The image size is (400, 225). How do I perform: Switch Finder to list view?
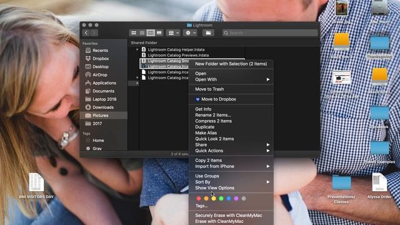(142, 33)
